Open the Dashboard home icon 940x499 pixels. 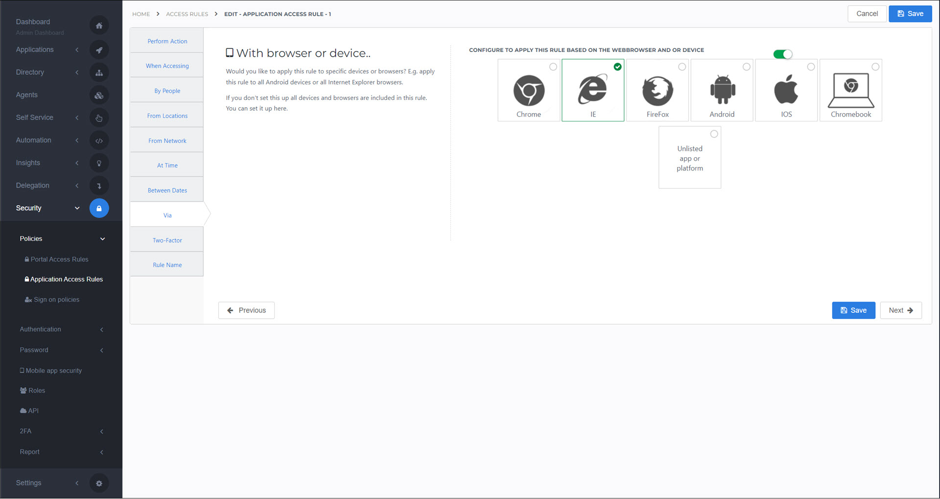point(99,25)
